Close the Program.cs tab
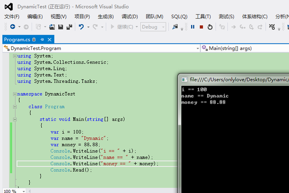Image resolution: width=289 pixels, height=193 pixels. pos(50,39)
